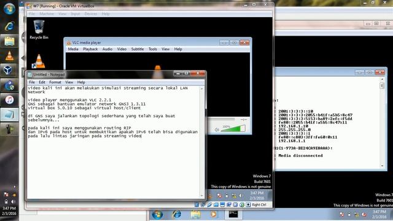
Task: Click the keyboard capture arrow beside Right Ctrl
Action: 248,204
